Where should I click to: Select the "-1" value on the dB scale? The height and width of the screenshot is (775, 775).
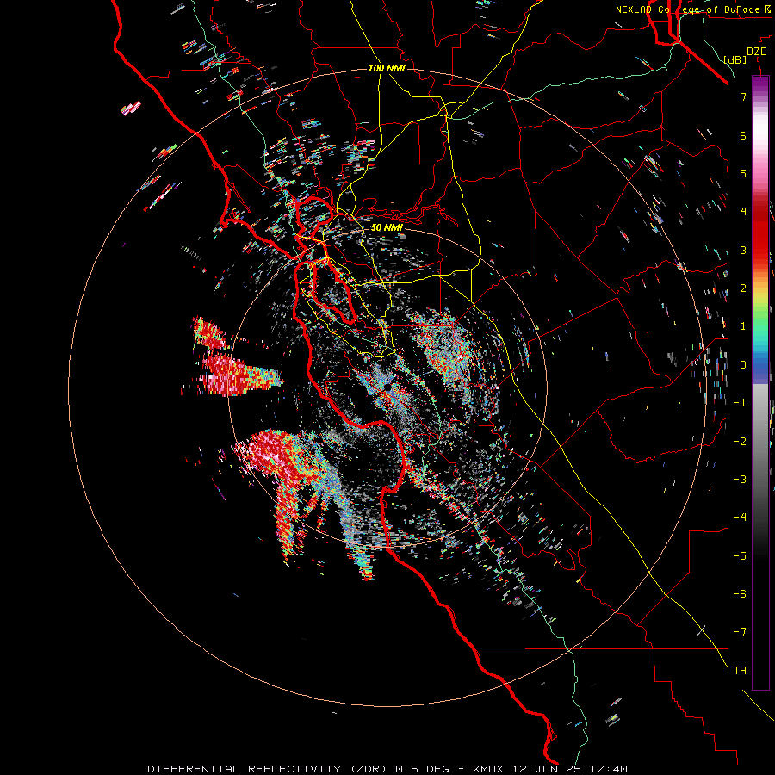[x=740, y=403]
